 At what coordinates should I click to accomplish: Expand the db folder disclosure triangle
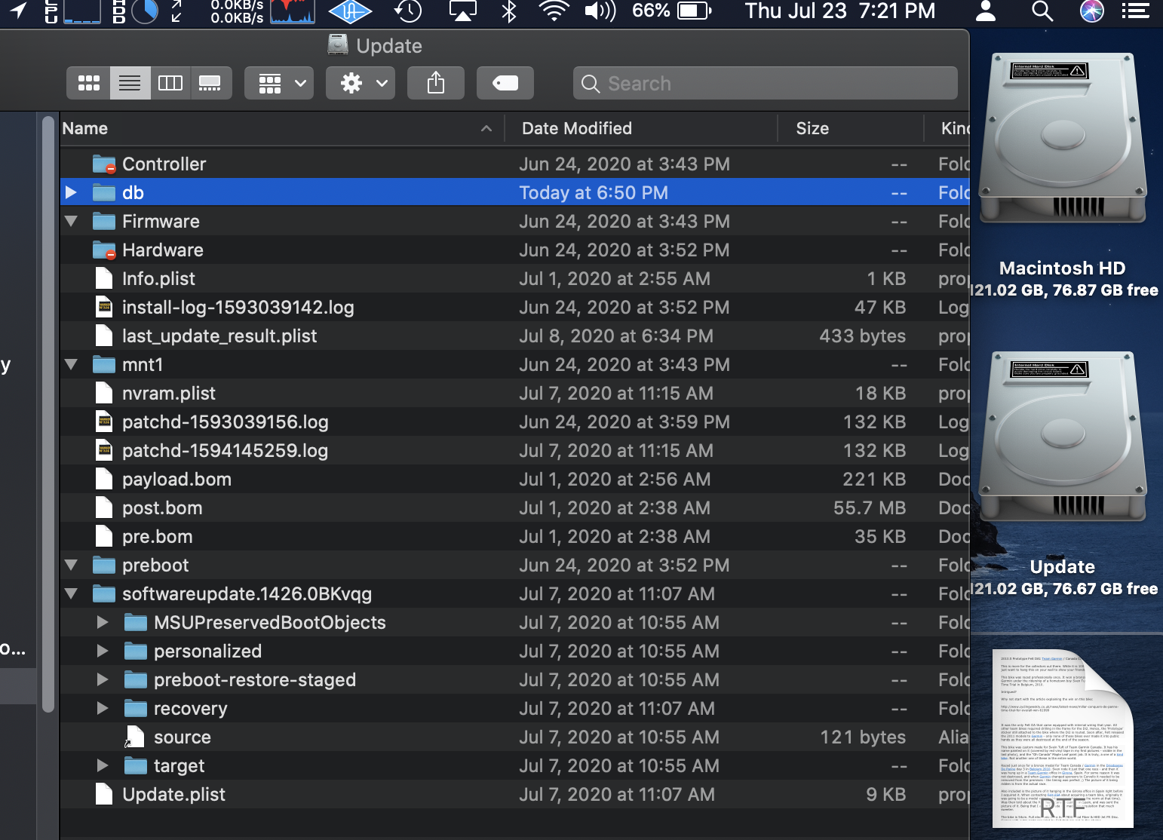(x=71, y=192)
